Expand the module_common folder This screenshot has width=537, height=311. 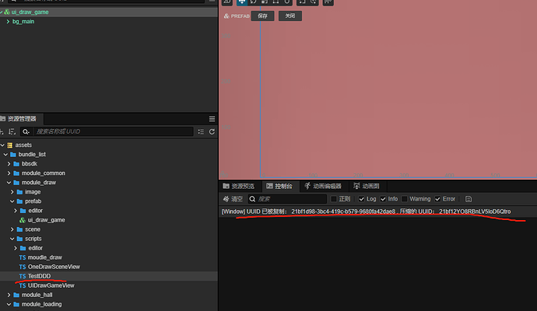tap(9, 173)
